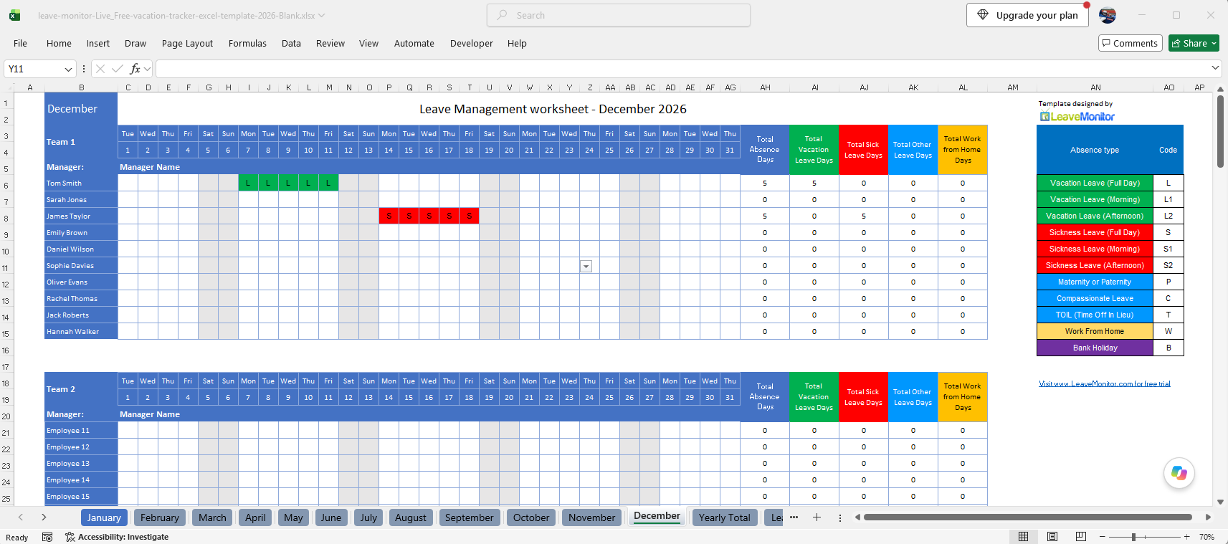This screenshot has width=1228, height=544.
Task: Click the LeaveMonitor logo
Action: click(1077, 117)
